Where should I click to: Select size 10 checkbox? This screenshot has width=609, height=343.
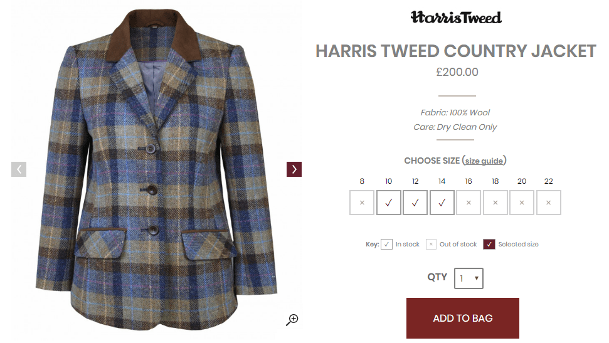click(388, 203)
